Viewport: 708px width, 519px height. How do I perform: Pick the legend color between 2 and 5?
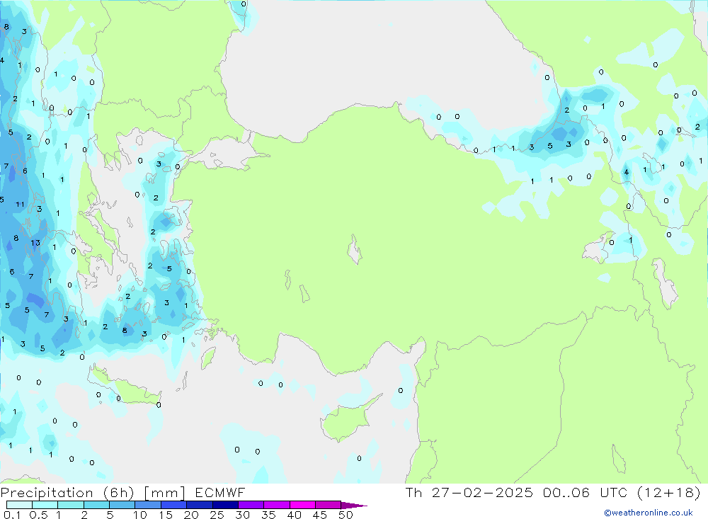[x=96, y=505]
